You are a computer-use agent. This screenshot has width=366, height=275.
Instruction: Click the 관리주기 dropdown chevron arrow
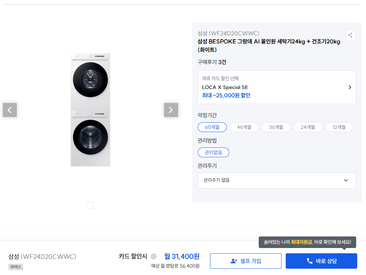click(346, 180)
